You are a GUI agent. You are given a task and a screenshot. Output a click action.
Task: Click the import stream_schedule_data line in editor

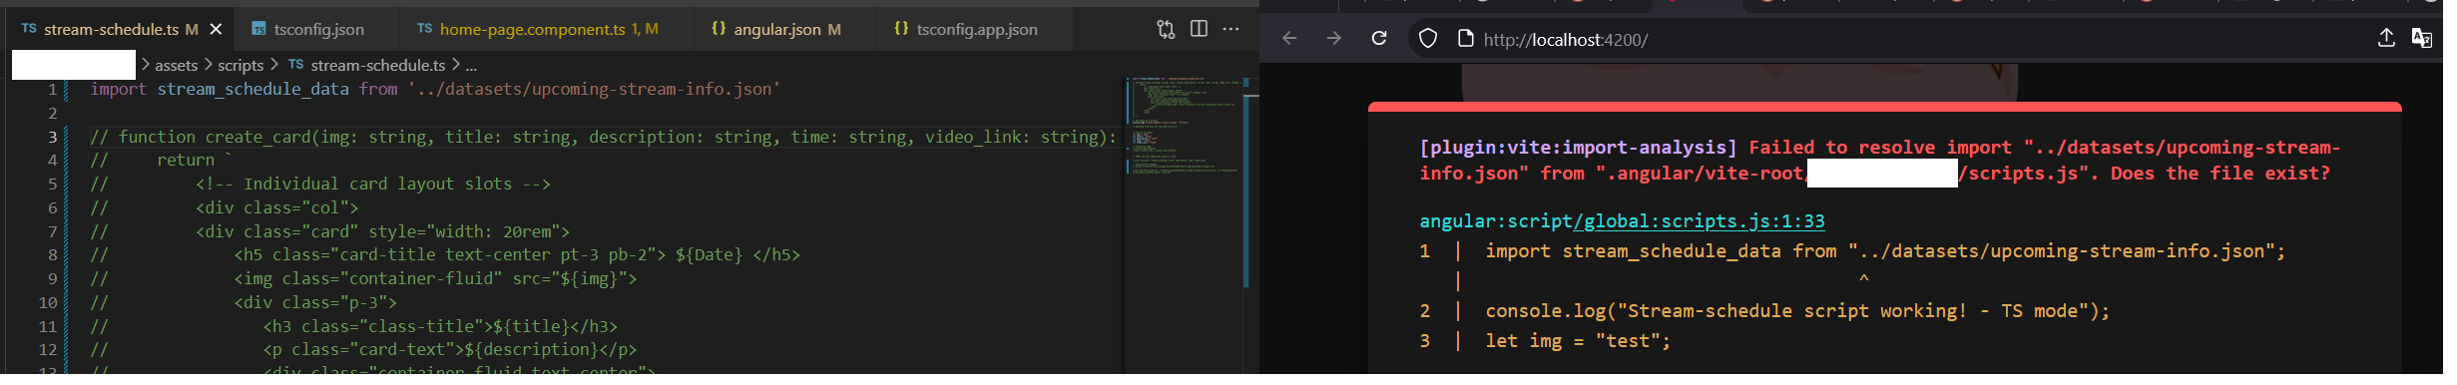[435, 90]
